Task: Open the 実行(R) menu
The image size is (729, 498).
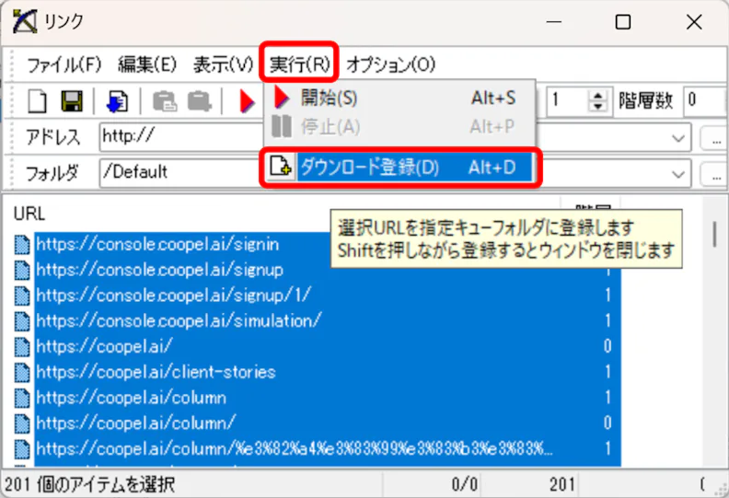Action: [299, 64]
